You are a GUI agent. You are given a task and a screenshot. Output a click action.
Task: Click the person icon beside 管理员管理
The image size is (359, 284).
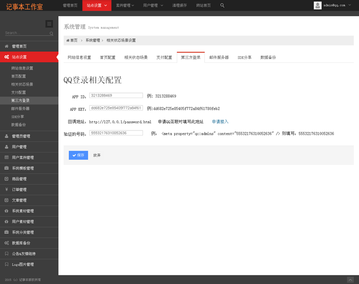[x=6, y=136]
